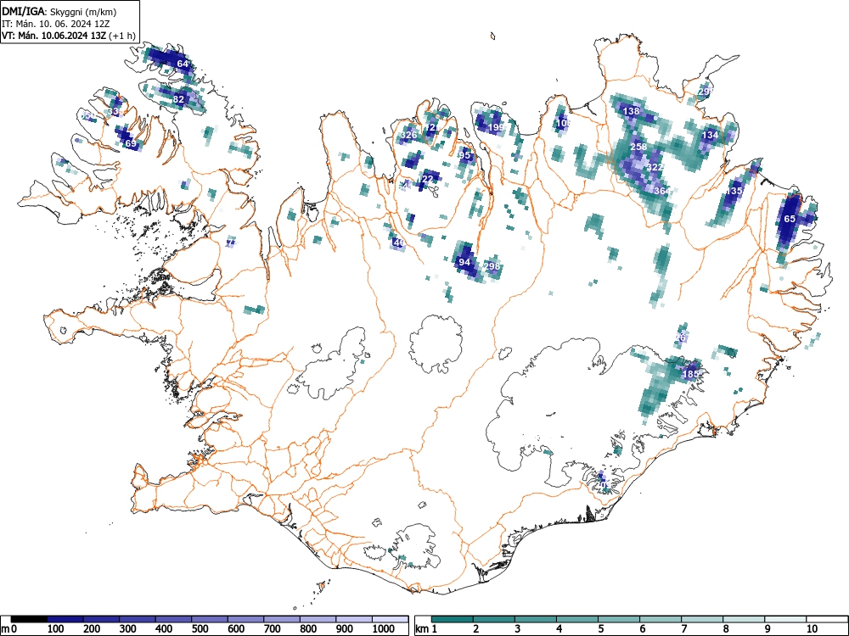Click the 3–4 km teal legend swatch
The height and width of the screenshot is (636, 849).
pos(536,619)
